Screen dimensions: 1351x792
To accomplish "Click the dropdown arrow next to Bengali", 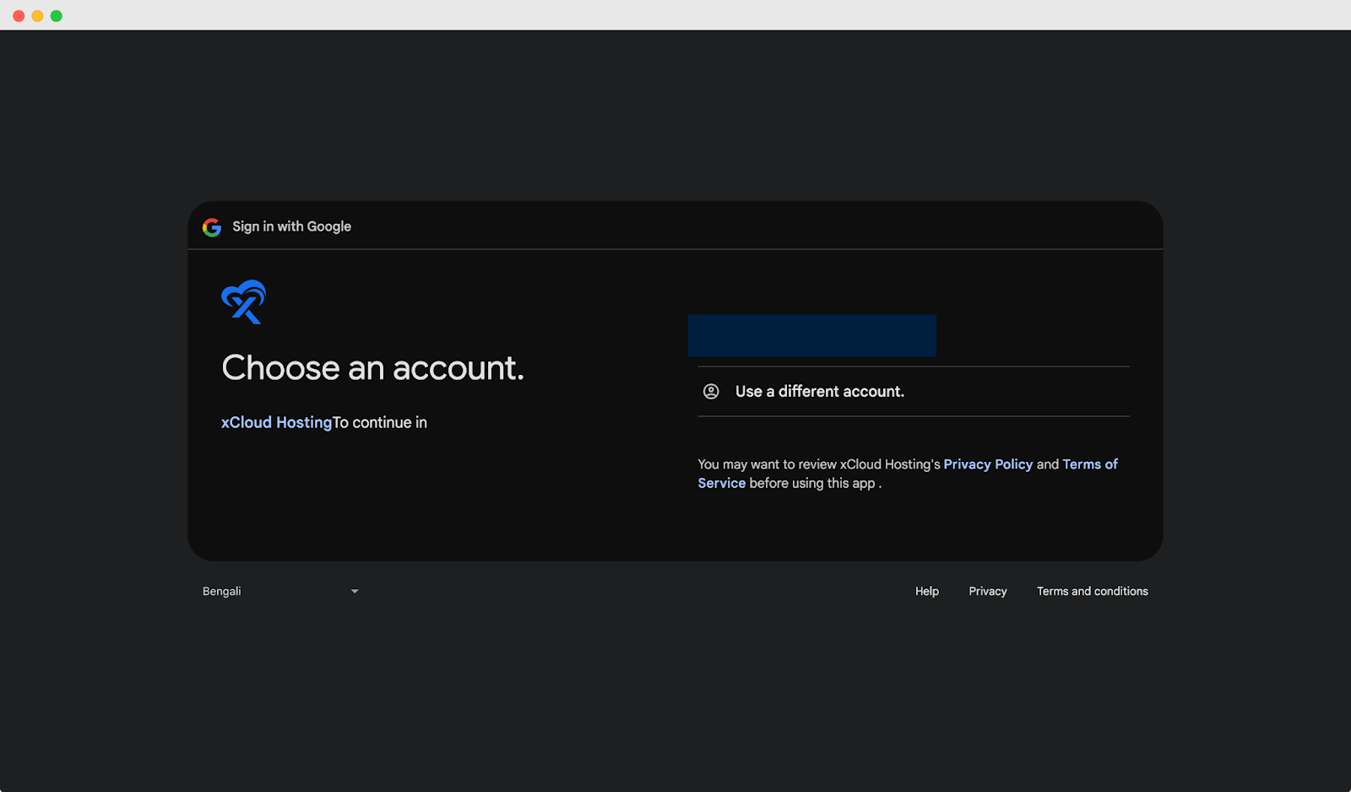I will coord(354,591).
